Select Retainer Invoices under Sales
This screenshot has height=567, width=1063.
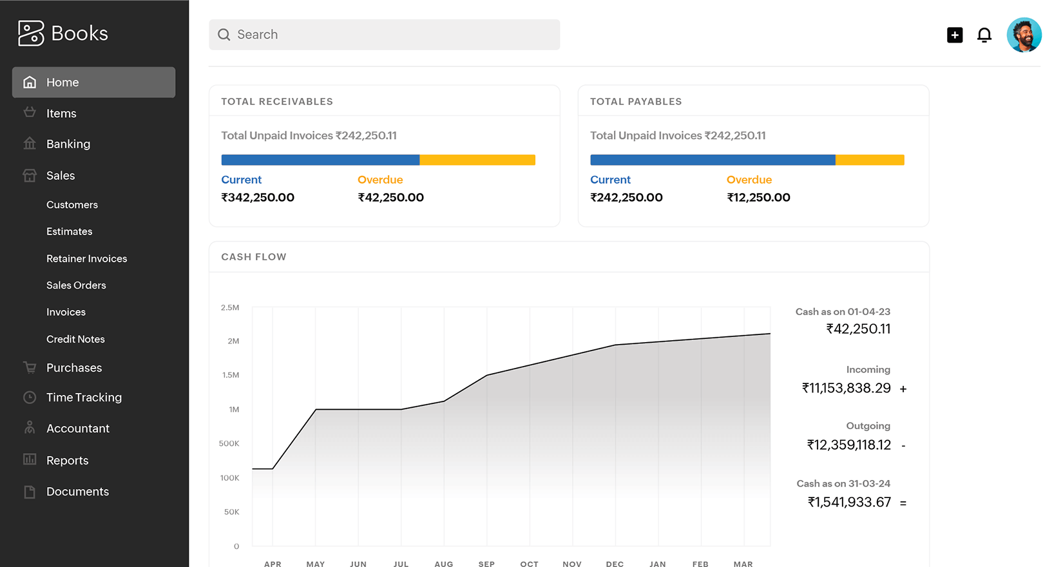tap(86, 258)
